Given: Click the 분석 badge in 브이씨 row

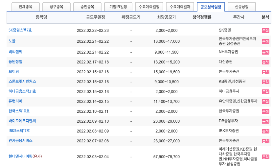Looking at the screenshot, I should coord(265,72).
